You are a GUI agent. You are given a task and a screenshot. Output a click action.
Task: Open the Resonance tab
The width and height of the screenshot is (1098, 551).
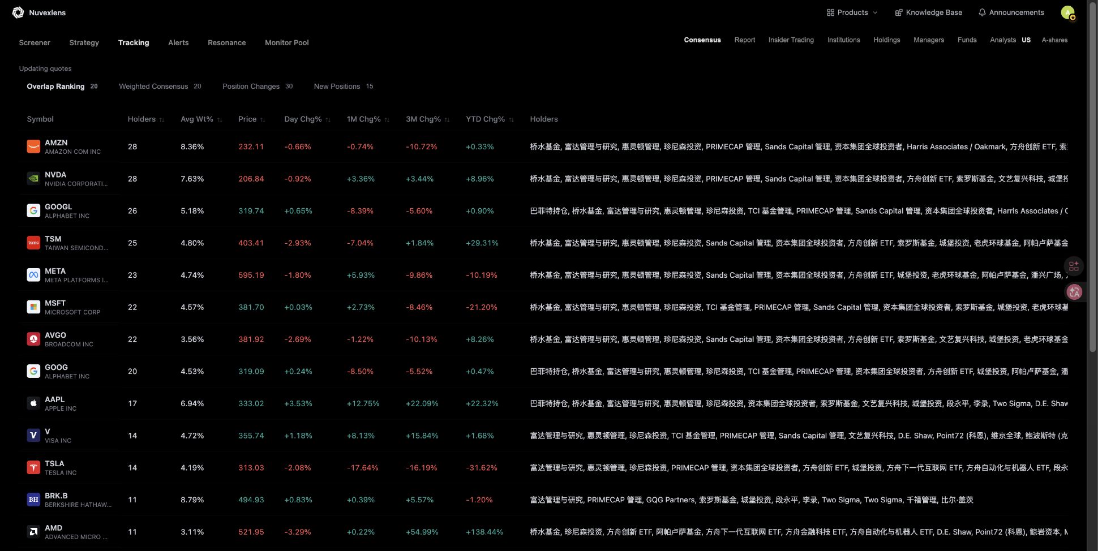click(226, 42)
